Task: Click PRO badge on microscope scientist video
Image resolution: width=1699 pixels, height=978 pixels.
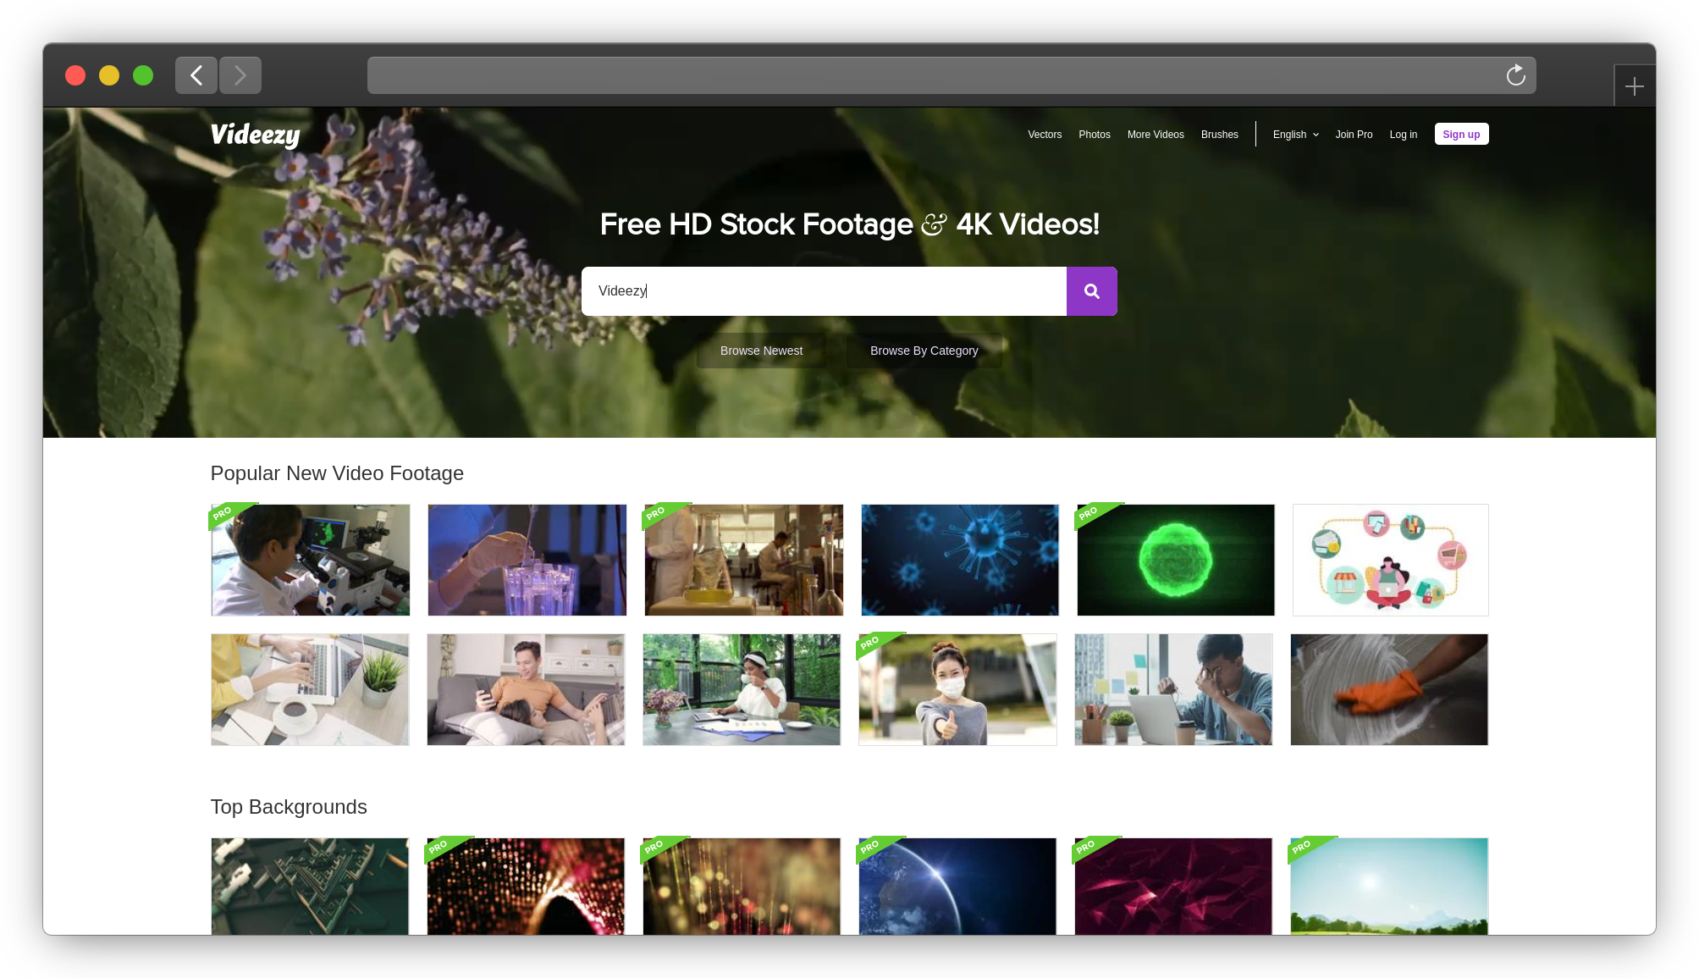Action: click(x=223, y=513)
